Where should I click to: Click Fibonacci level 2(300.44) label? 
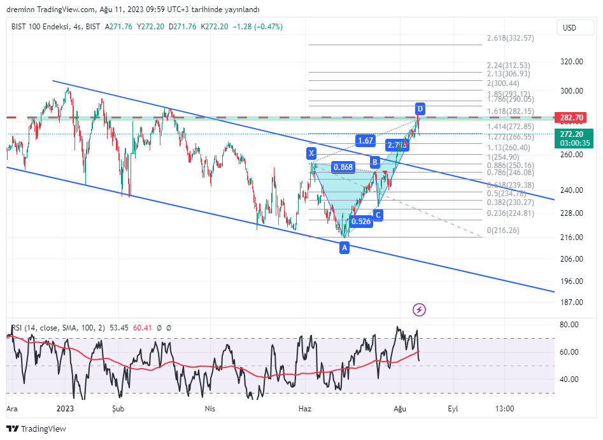pos(503,83)
